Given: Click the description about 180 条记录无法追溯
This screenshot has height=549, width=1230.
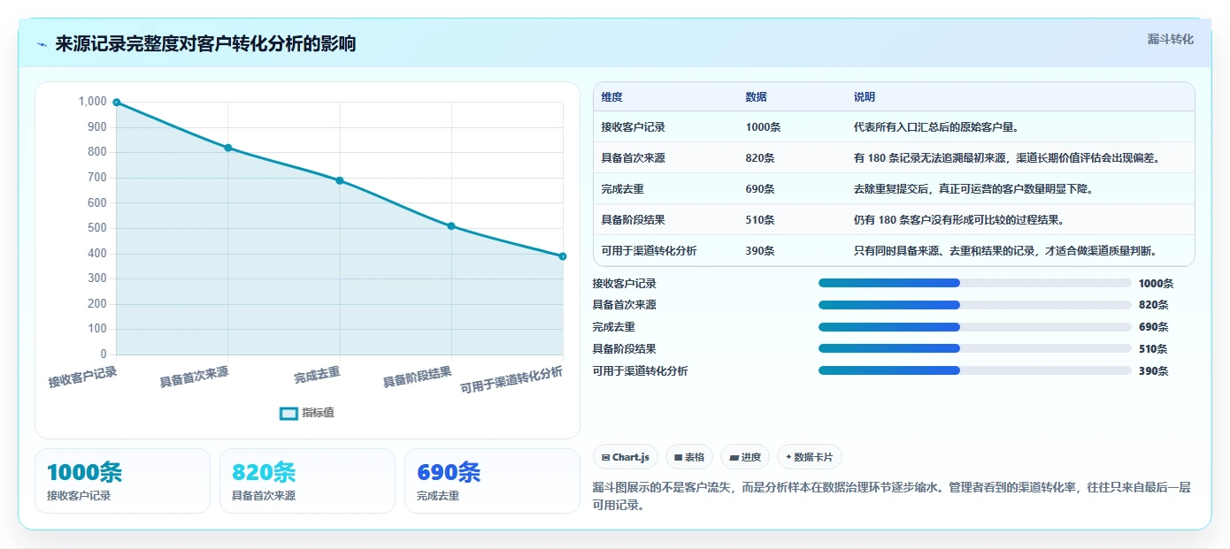Looking at the screenshot, I should click(1006, 158).
